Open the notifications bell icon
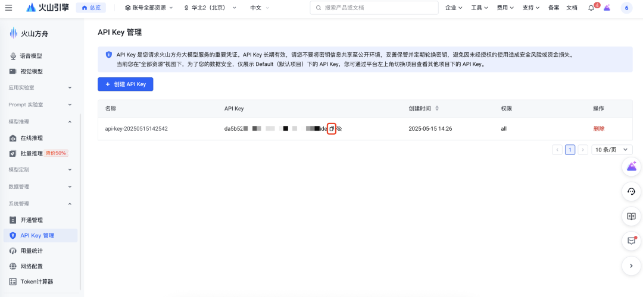643x297 pixels. pos(591,8)
